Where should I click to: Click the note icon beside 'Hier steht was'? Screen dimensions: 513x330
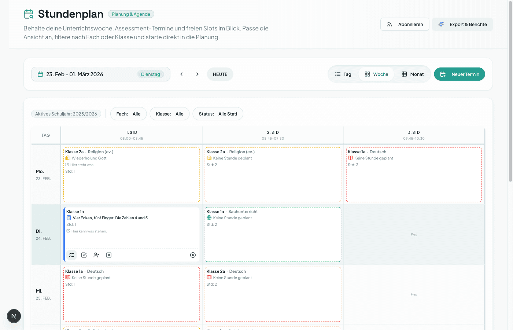(x=67, y=165)
